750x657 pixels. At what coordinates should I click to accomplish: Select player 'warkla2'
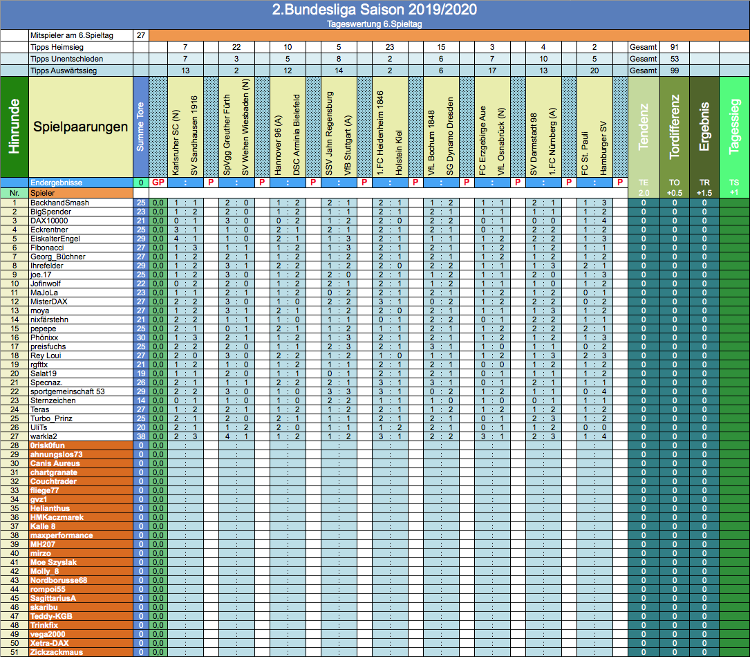coord(81,436)
